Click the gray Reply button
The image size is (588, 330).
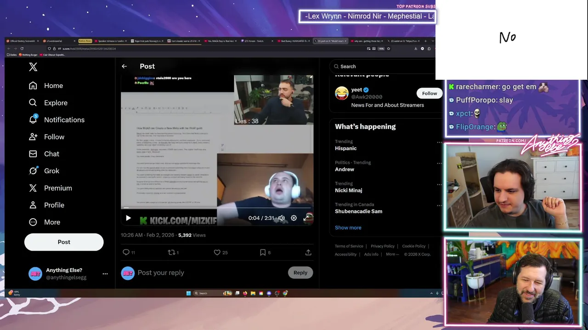[300, 273]
